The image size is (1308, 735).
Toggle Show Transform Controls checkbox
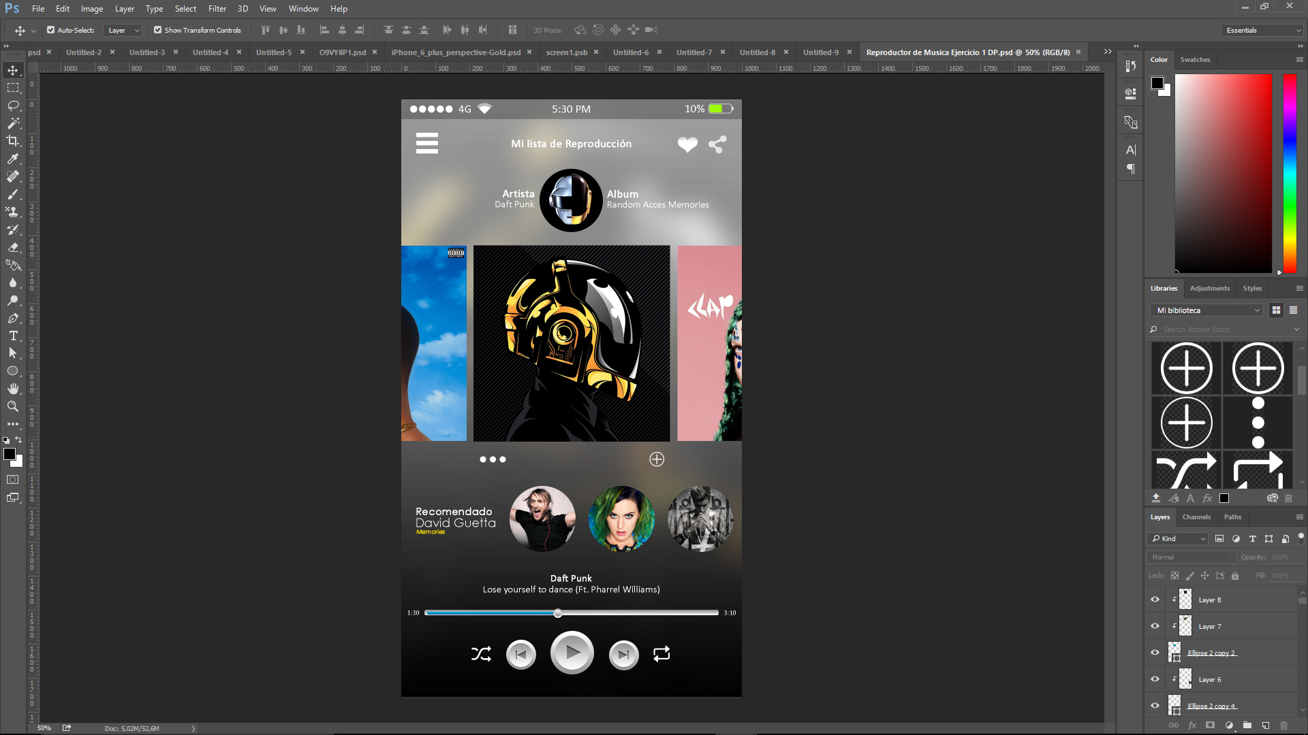158,30
